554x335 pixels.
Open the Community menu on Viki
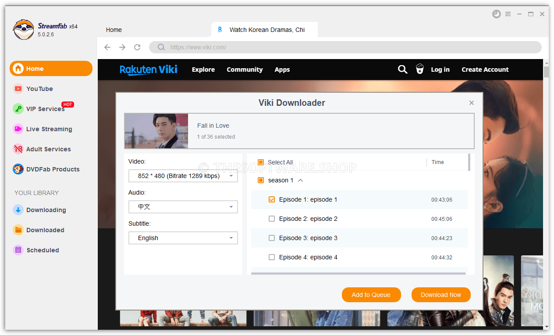click(x=245, y=70)
